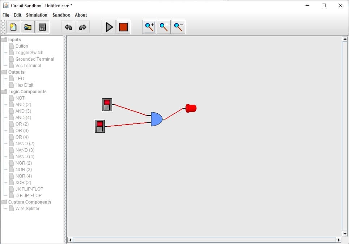This screenshot has height=244, width=349.
Task: Select the JK FLIP-FLOP component
Action: point(29,189)
